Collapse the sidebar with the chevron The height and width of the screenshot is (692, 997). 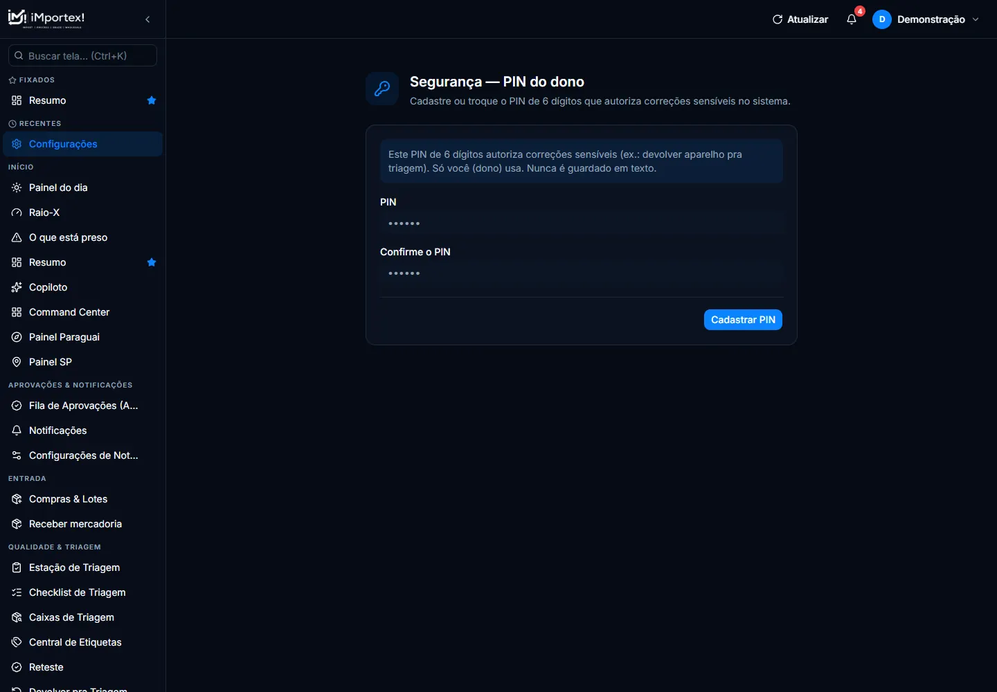pyautogui.click(x=147, y=19)
